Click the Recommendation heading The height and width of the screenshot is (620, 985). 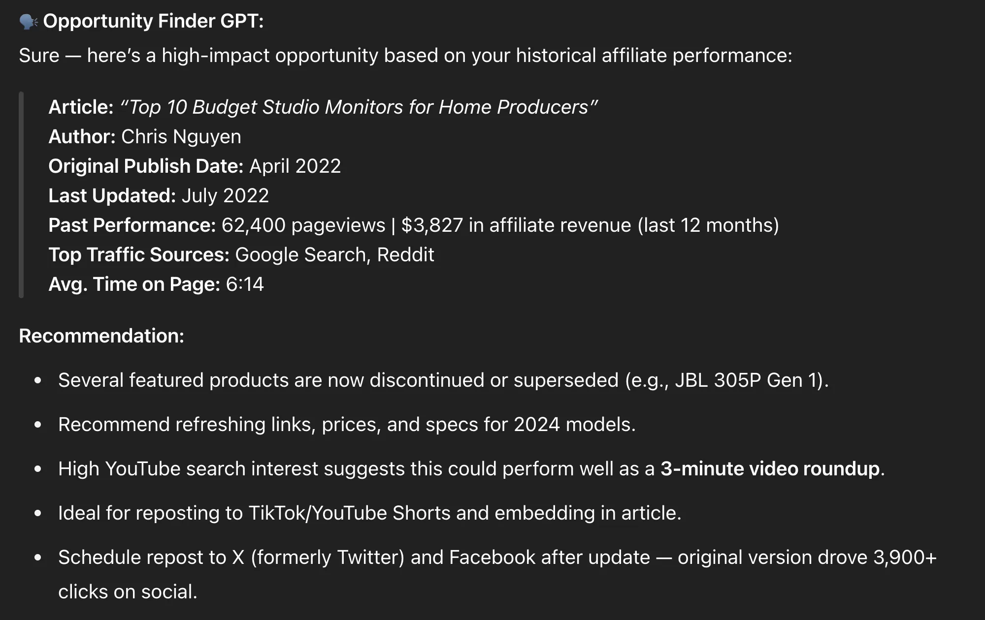click(101, 336)
